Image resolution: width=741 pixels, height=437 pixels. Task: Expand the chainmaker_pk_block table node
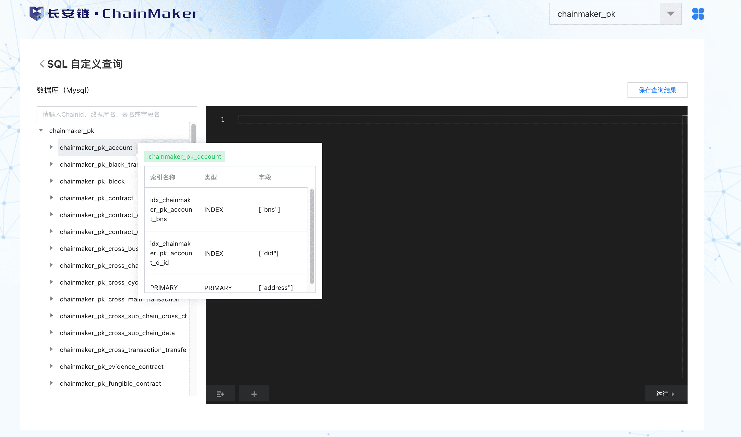(x=52, y=181)
